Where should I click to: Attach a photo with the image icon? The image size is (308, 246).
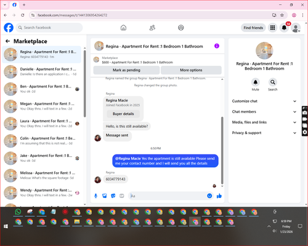click(105, 196)
